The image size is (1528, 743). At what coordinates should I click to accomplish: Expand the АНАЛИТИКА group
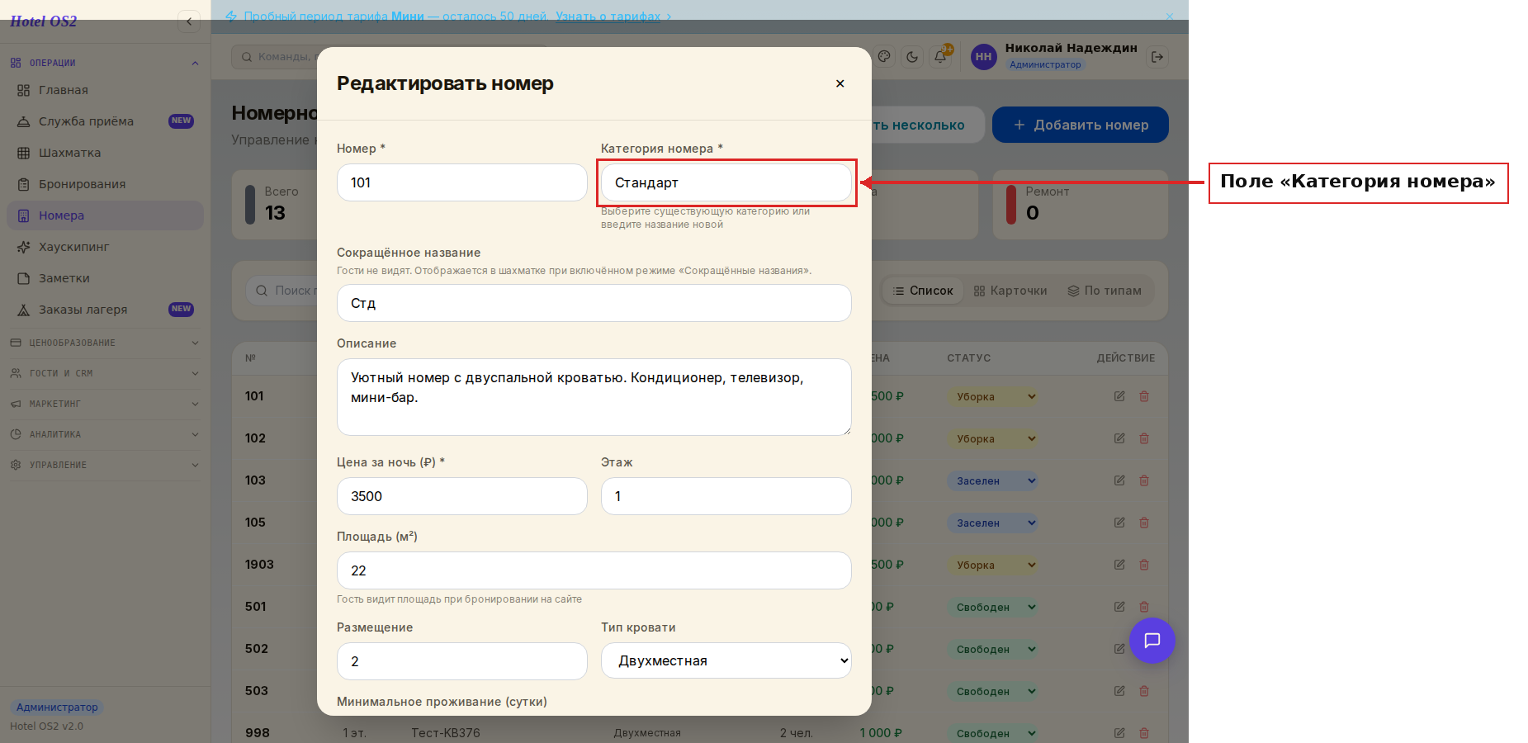coord(104,434)
